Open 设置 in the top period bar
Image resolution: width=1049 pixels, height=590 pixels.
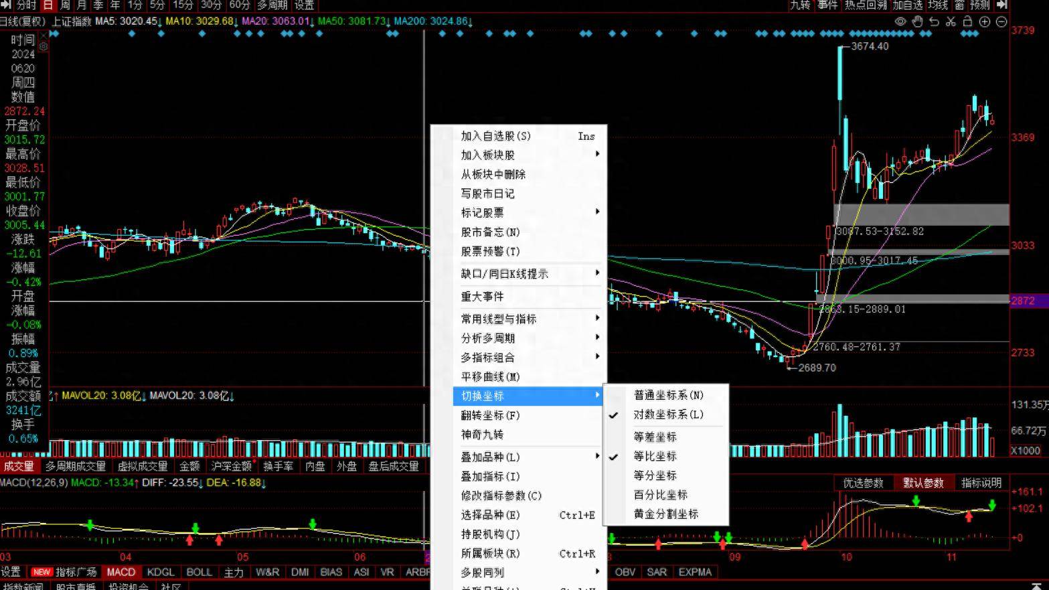304,5
